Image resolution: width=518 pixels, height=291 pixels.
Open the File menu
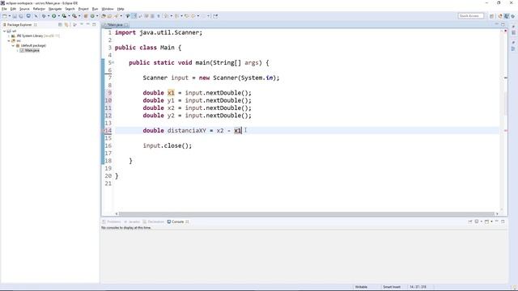pos(4,9)
